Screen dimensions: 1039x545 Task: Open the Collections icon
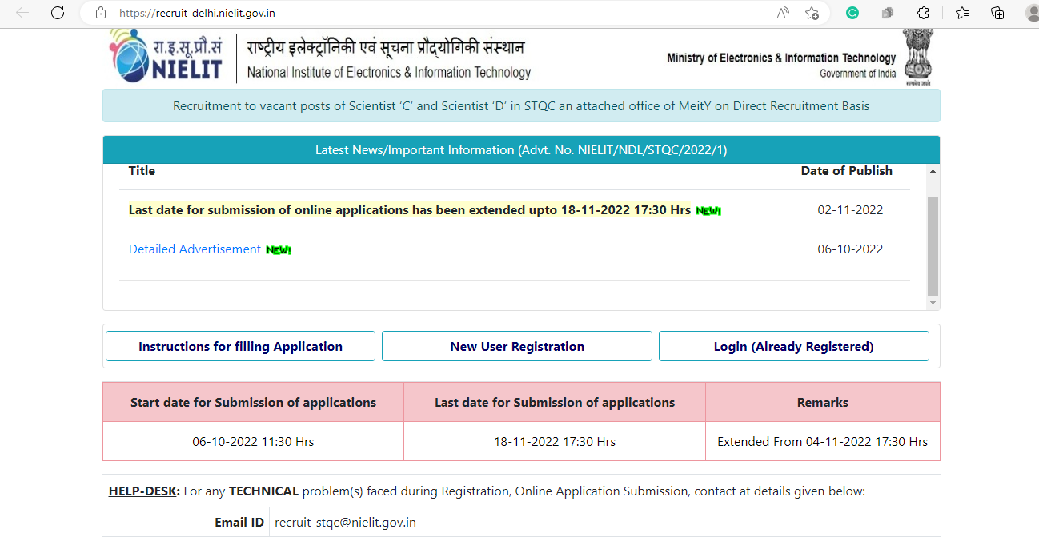coord(997,13)
